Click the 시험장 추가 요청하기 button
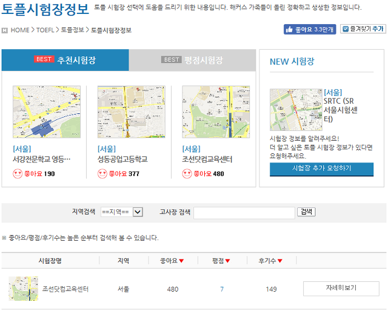388x311 pixels. 321,169
